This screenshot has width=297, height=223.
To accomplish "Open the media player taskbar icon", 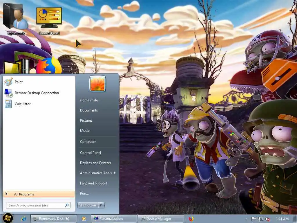I will 84,219.
